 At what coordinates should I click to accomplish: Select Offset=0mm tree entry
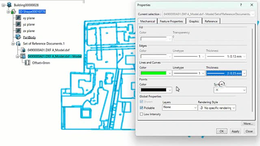tap(41, 63)
